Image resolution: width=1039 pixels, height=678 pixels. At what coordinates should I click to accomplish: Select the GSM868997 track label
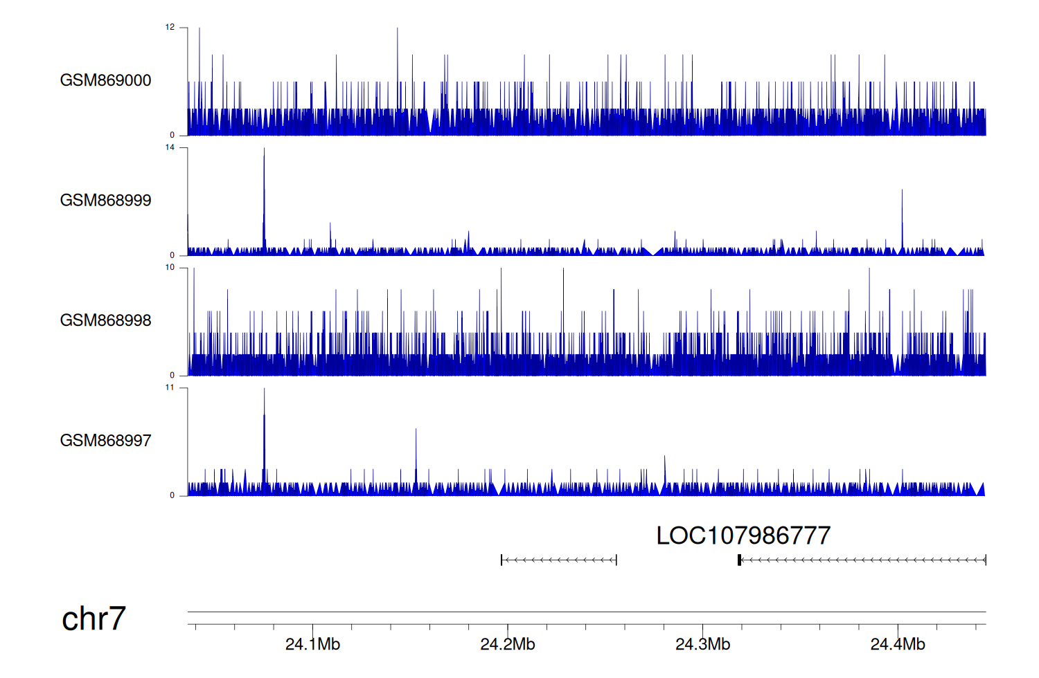[x=105, y=441]
